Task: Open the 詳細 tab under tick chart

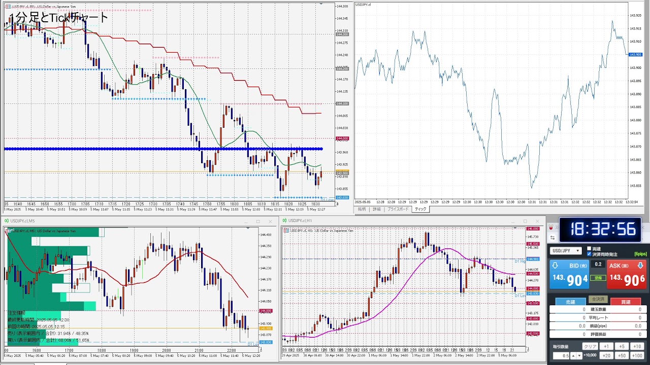Action: tap(376, 209)
